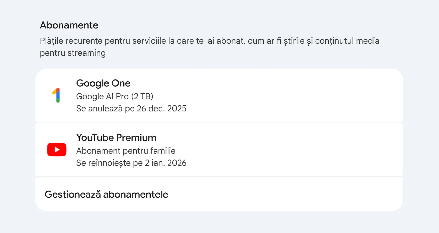
Task: Click empty area of YouTube Premium card
Action: [288, 150]
